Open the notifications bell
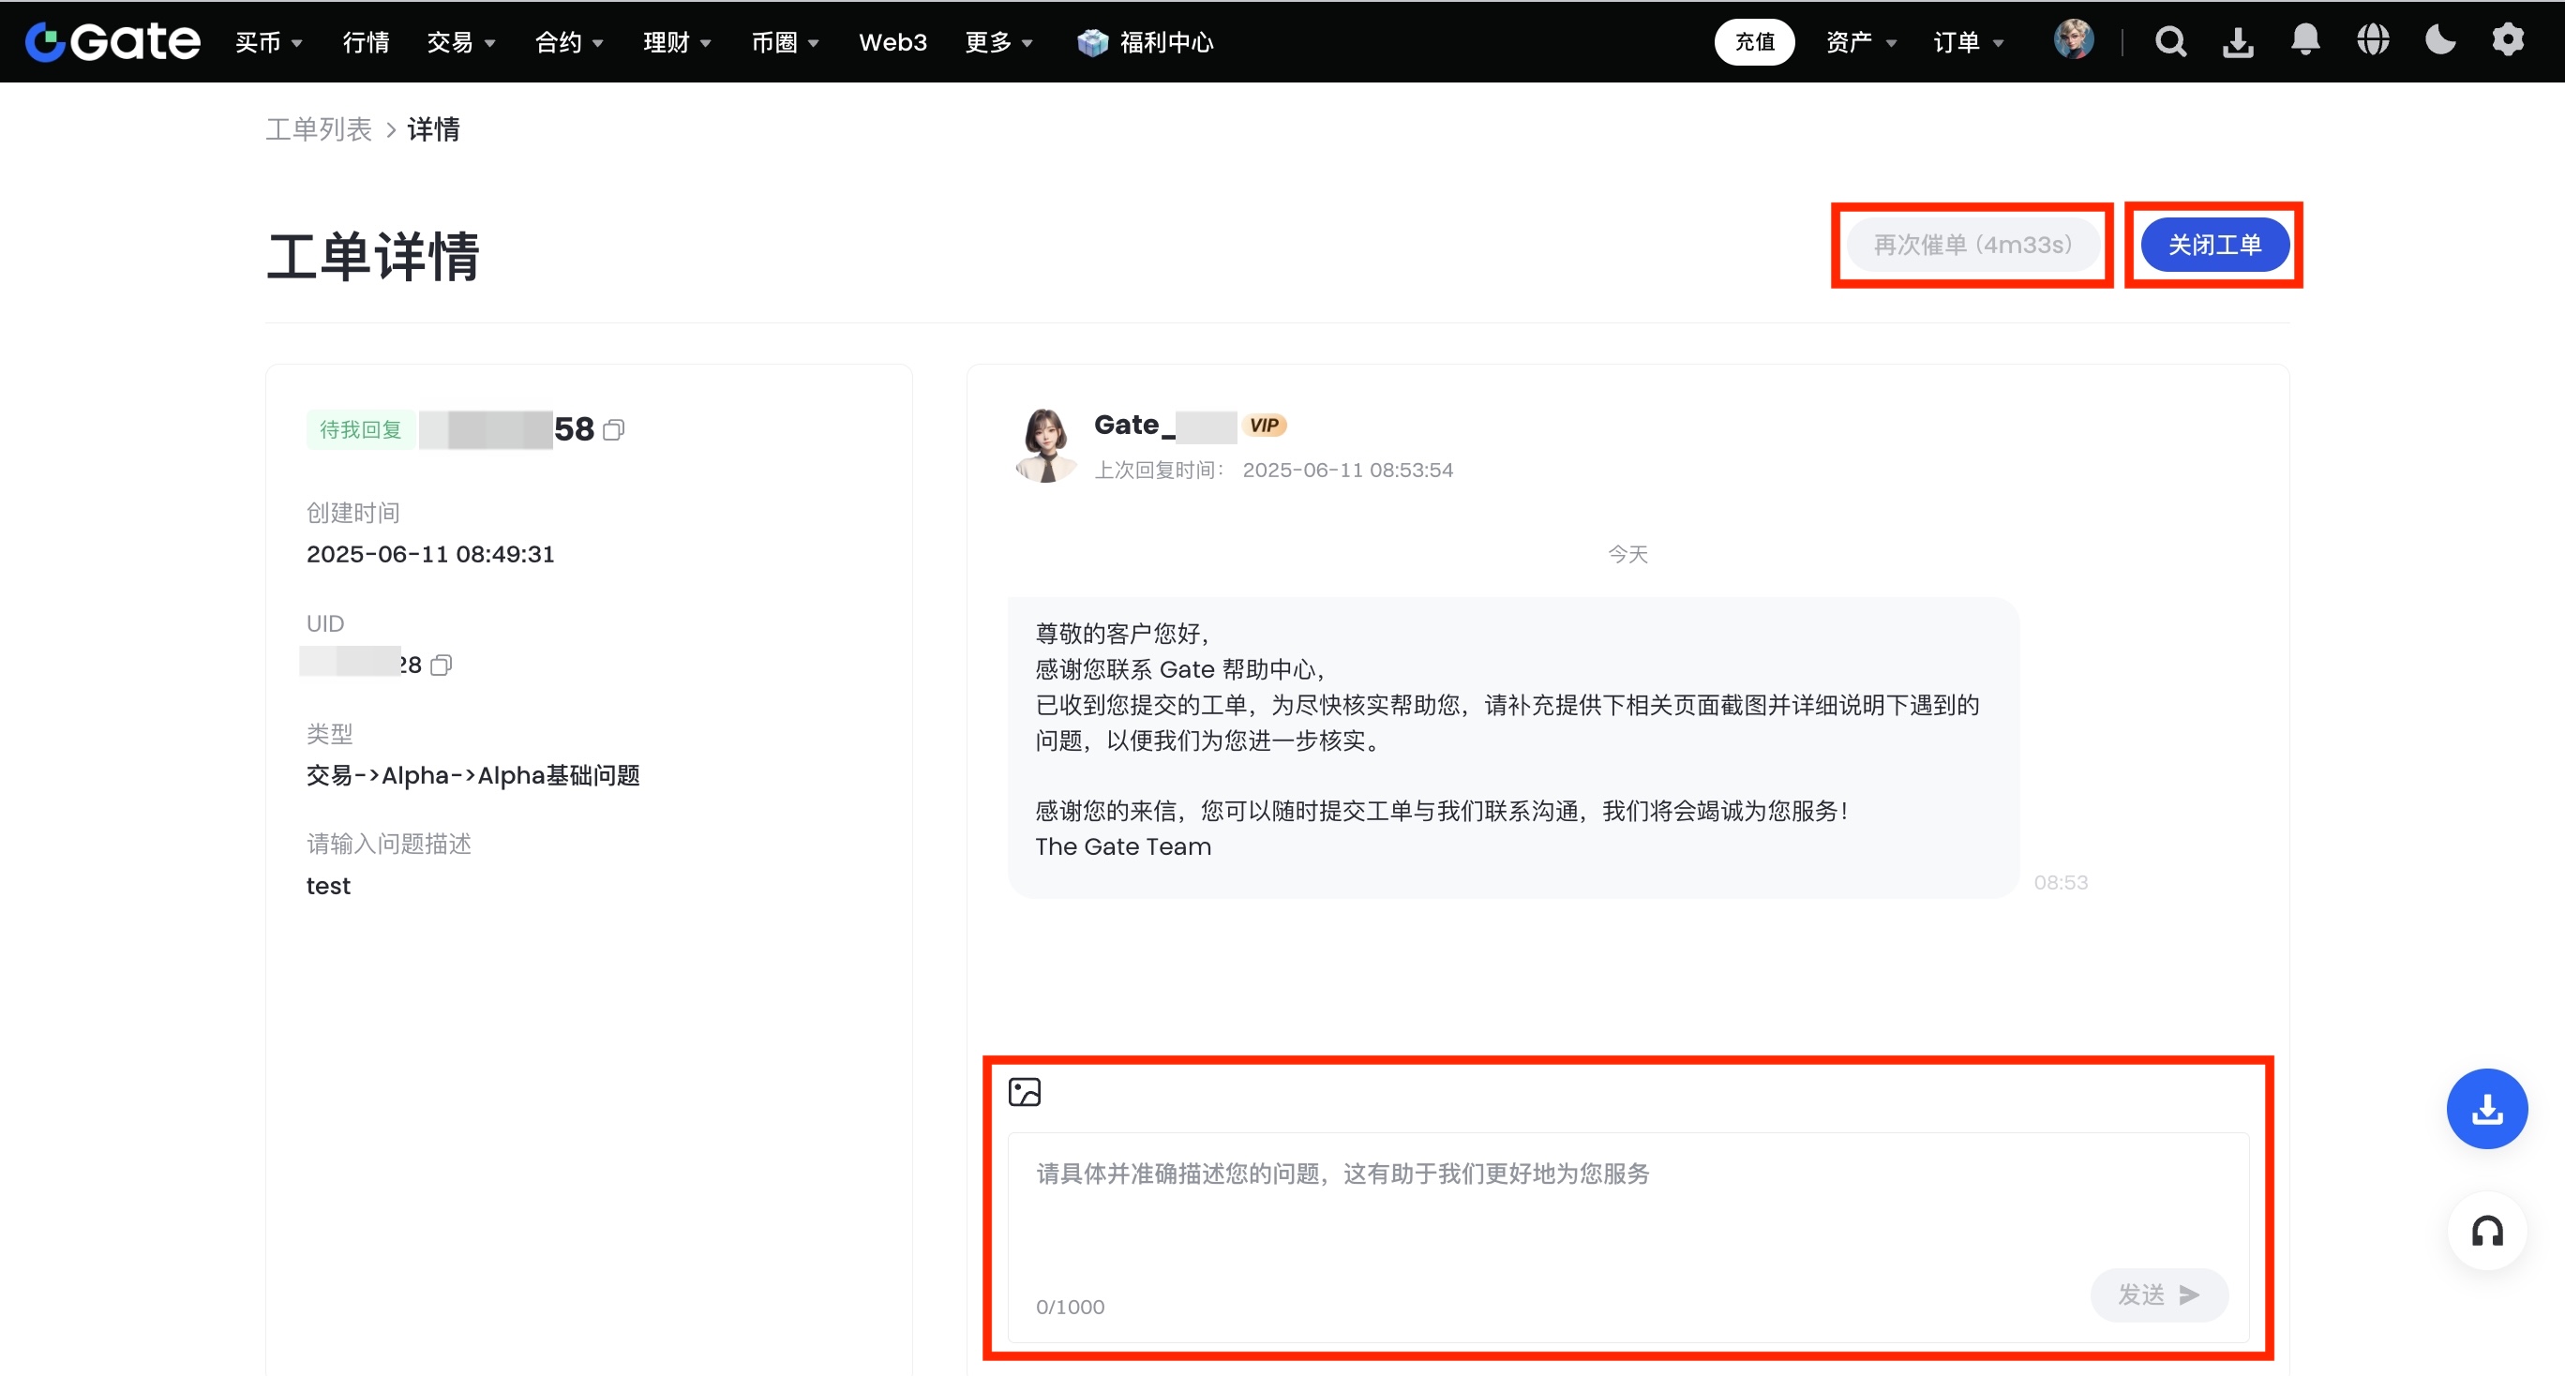The height and width of the screenshot is (1376, 2565). pos(2305,39)
